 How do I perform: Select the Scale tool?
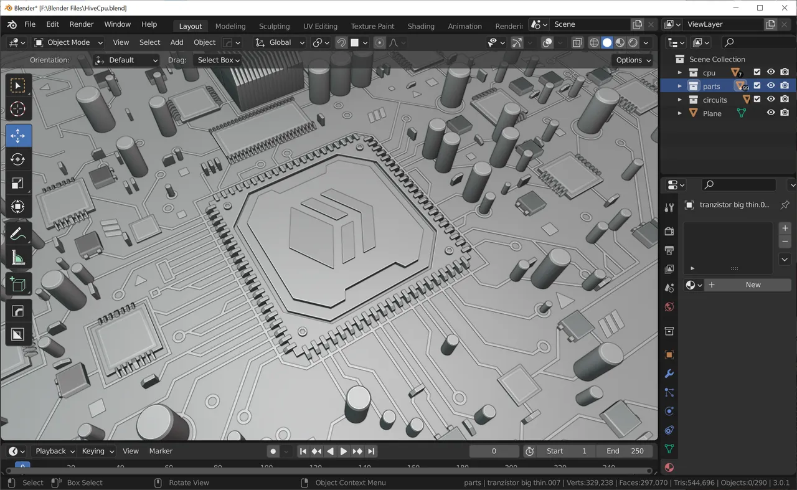click(18, 183)
